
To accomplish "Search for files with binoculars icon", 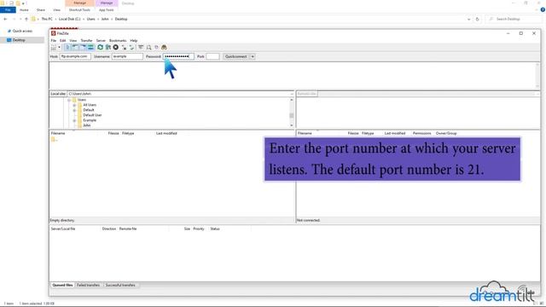I will tap(164, 48).
